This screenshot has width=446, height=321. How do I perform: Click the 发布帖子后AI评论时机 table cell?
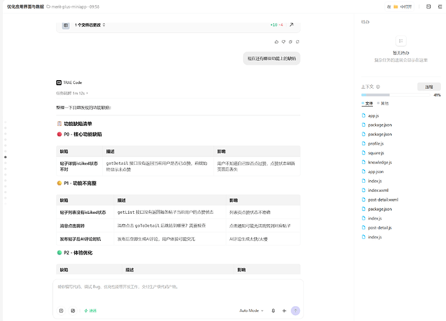pos(85,239)
